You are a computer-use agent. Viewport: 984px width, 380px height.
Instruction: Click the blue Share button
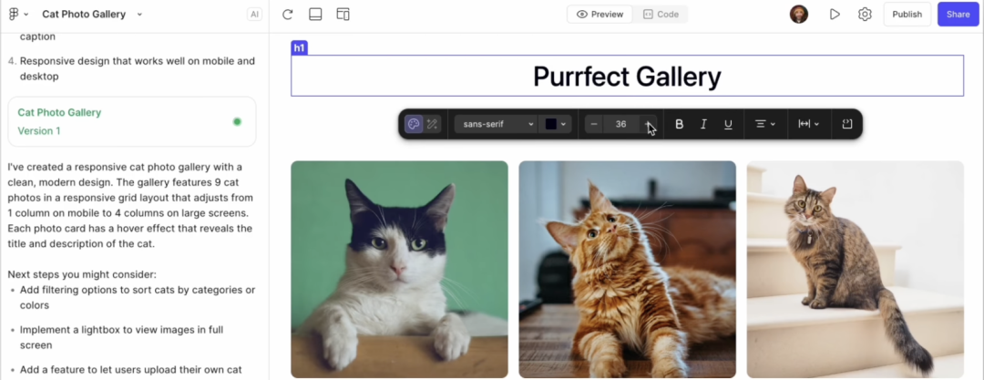tap(958, 15)
